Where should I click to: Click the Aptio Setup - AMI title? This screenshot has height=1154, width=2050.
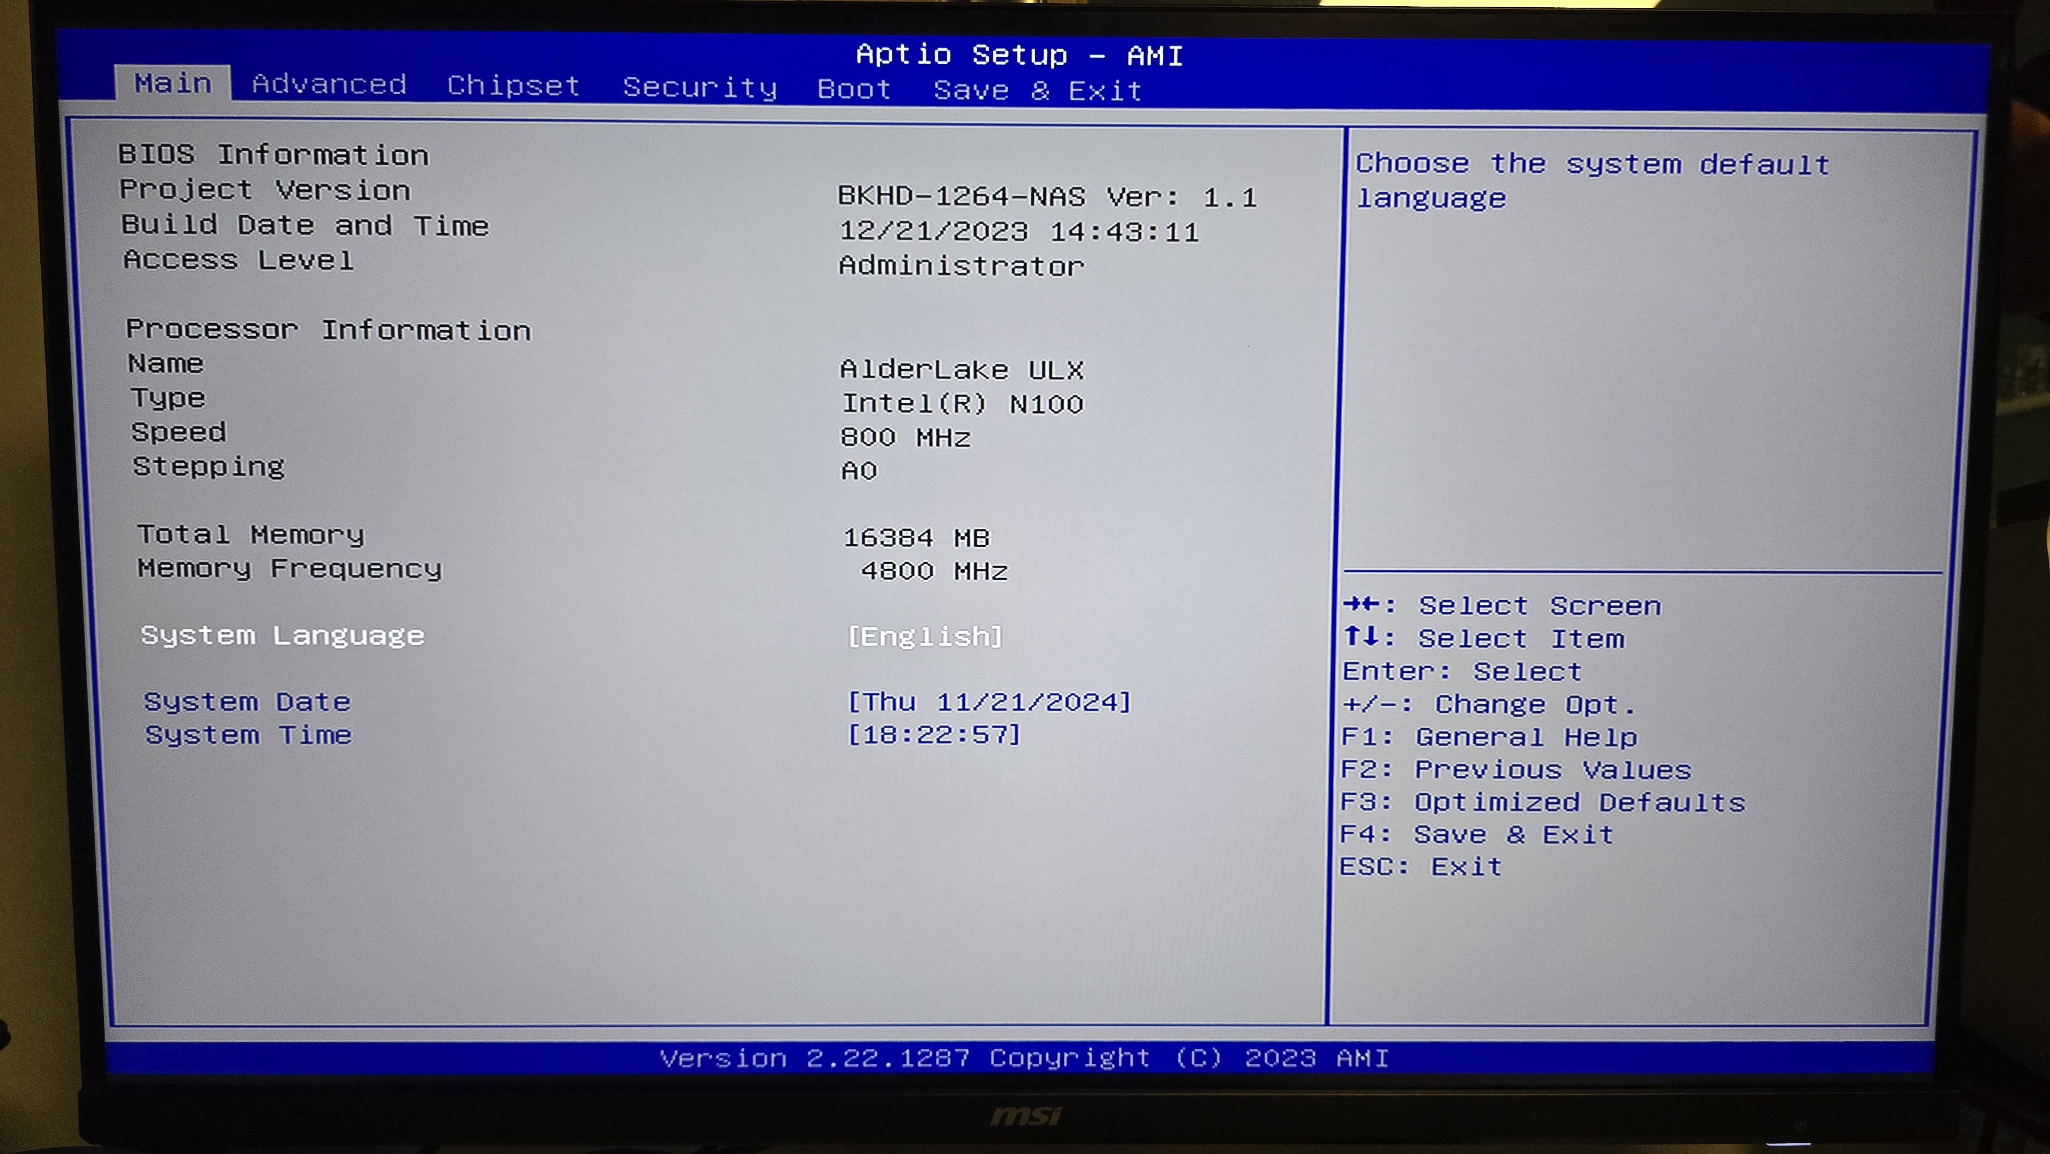coord(1019,55)
